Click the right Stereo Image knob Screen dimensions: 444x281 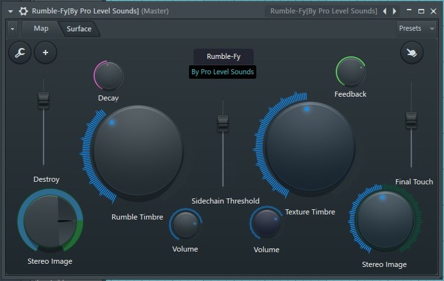[x=386, y=220]
